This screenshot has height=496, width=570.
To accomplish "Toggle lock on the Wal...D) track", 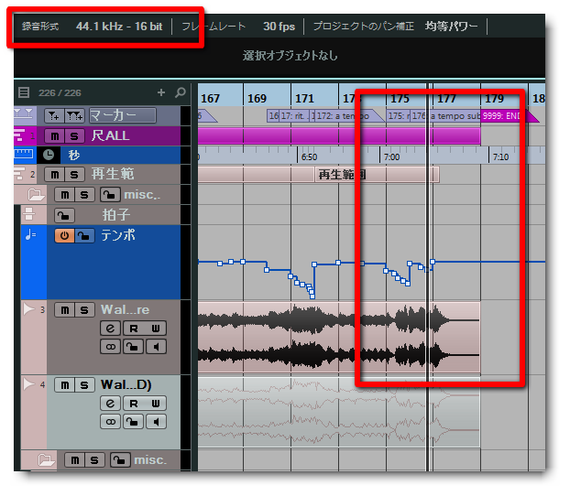I will tap(133, 422).
